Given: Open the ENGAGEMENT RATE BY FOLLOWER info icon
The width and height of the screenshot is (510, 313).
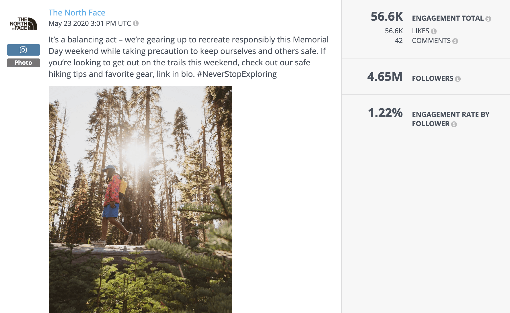Looking at the screenshot, I should pyautogui.click(x=453, y=124).
